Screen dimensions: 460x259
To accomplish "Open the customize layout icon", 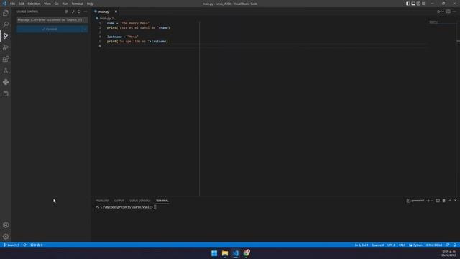I will (424, 4).
